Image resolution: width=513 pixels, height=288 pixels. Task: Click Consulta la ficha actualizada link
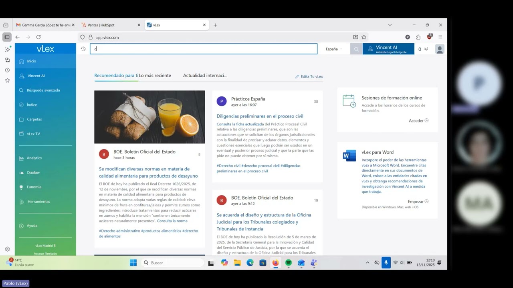click(x=240, y=124)
